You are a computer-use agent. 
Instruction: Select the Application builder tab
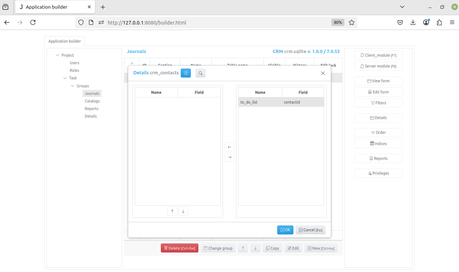pos(65,41)
